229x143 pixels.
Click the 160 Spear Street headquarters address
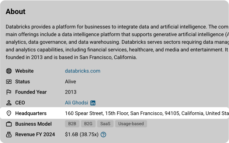(146, 113)
